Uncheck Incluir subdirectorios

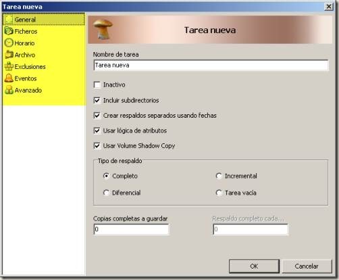coord(97,100)
